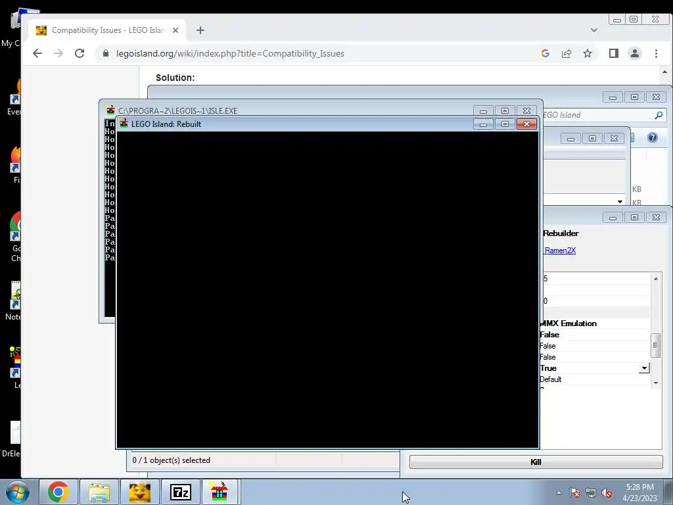Click the Explorer search magnifier icon

pyautogui.click(x=659, y=115)
